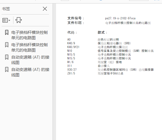Click the 文件标题 label
The height and width of the screenshot is (140, 162).
point(76,23)
